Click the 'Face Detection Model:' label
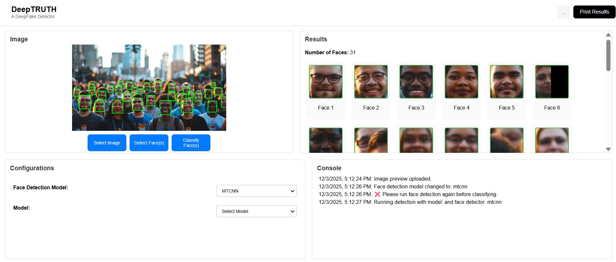Viewport: 616px width, 262px height. coord(41,187)
